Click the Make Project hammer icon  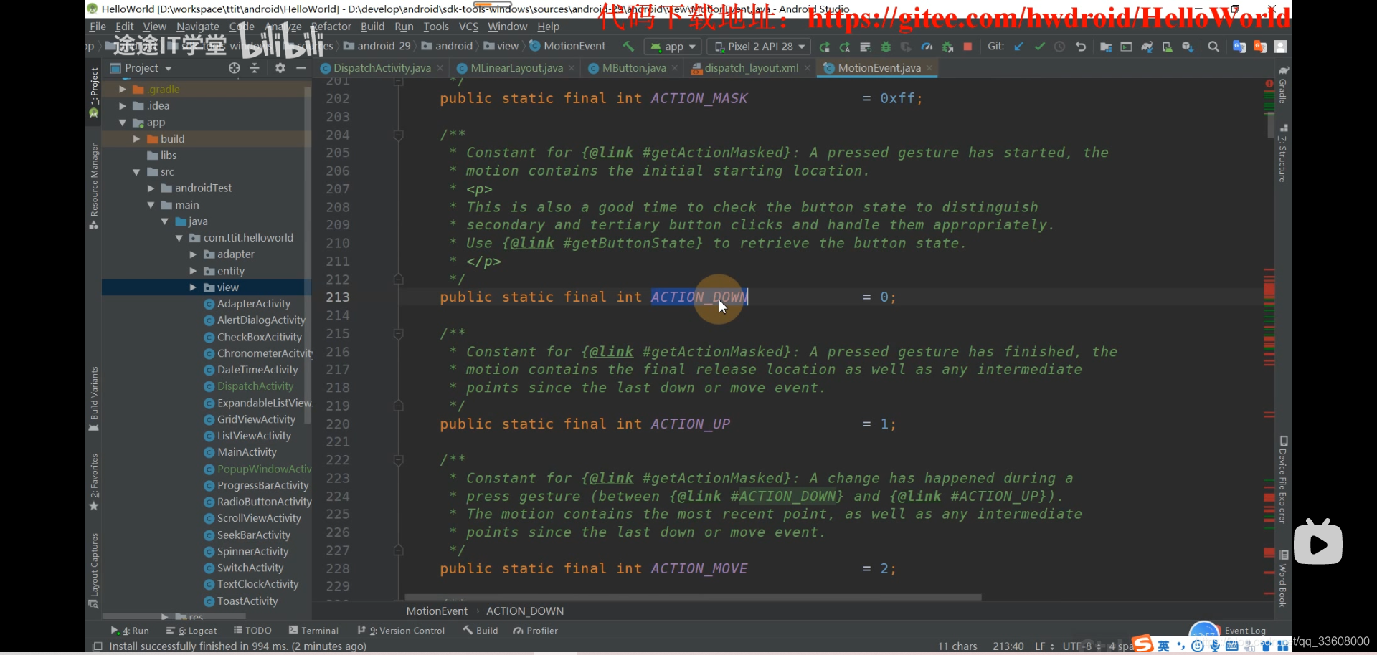point(628,47)
